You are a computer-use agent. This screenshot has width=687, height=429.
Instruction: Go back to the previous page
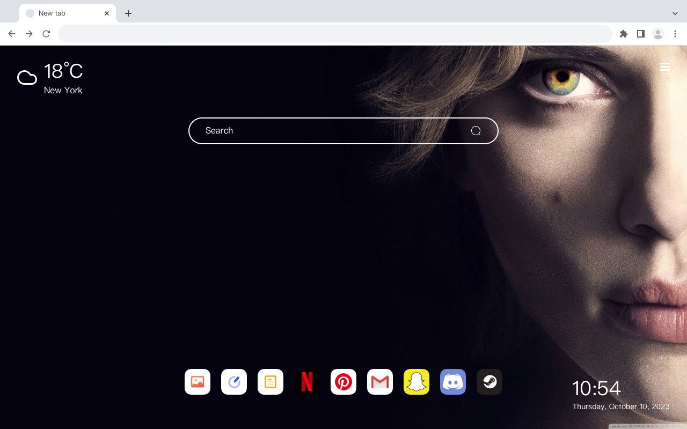[x=12, y=34]
